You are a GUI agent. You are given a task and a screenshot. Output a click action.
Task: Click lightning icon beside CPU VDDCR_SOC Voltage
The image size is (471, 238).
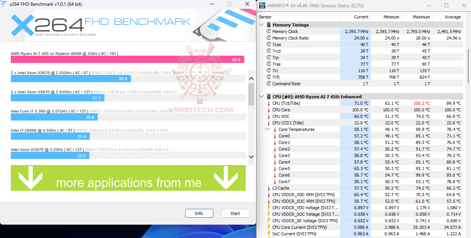(269, 214)
